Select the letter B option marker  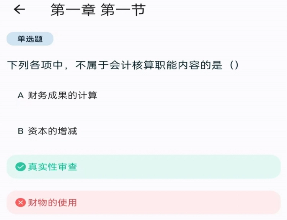pyautogui.click(x=21, y=131)
